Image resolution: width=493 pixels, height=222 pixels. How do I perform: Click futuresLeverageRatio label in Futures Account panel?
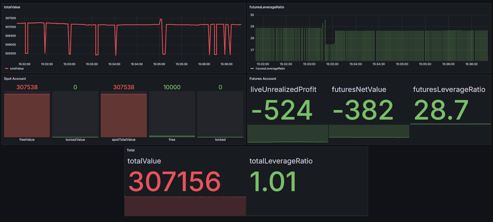[x=449, y=89]
